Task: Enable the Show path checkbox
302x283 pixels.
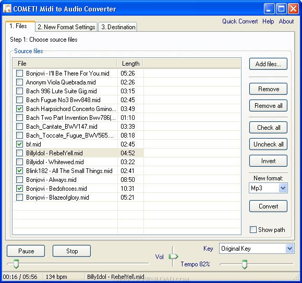Action: (x=253, y=229)
